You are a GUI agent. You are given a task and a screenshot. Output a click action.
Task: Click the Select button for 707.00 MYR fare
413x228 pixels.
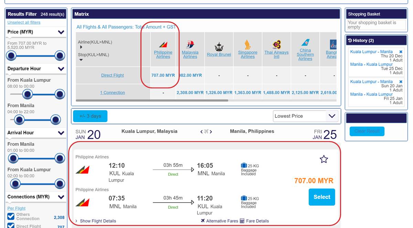[322, 197]
